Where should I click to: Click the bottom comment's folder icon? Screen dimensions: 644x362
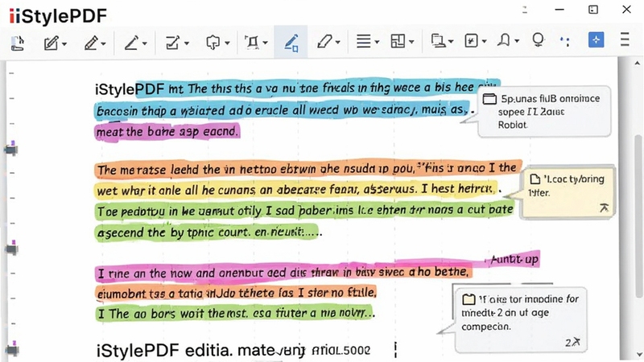469,299
